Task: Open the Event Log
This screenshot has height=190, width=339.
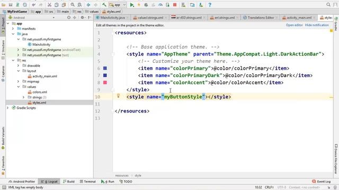Action: tap(322, 182)
